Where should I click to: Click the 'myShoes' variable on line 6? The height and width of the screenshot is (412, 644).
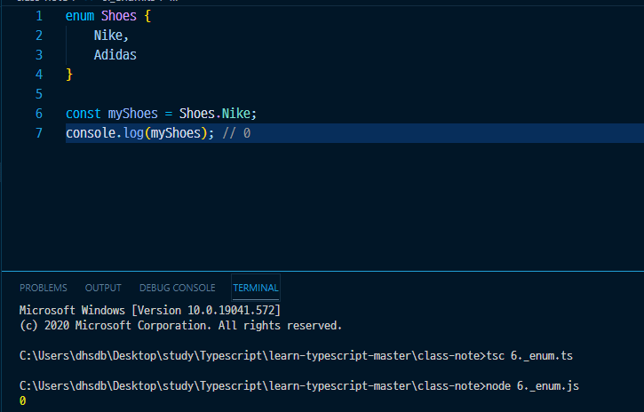[x=132, y=114]
